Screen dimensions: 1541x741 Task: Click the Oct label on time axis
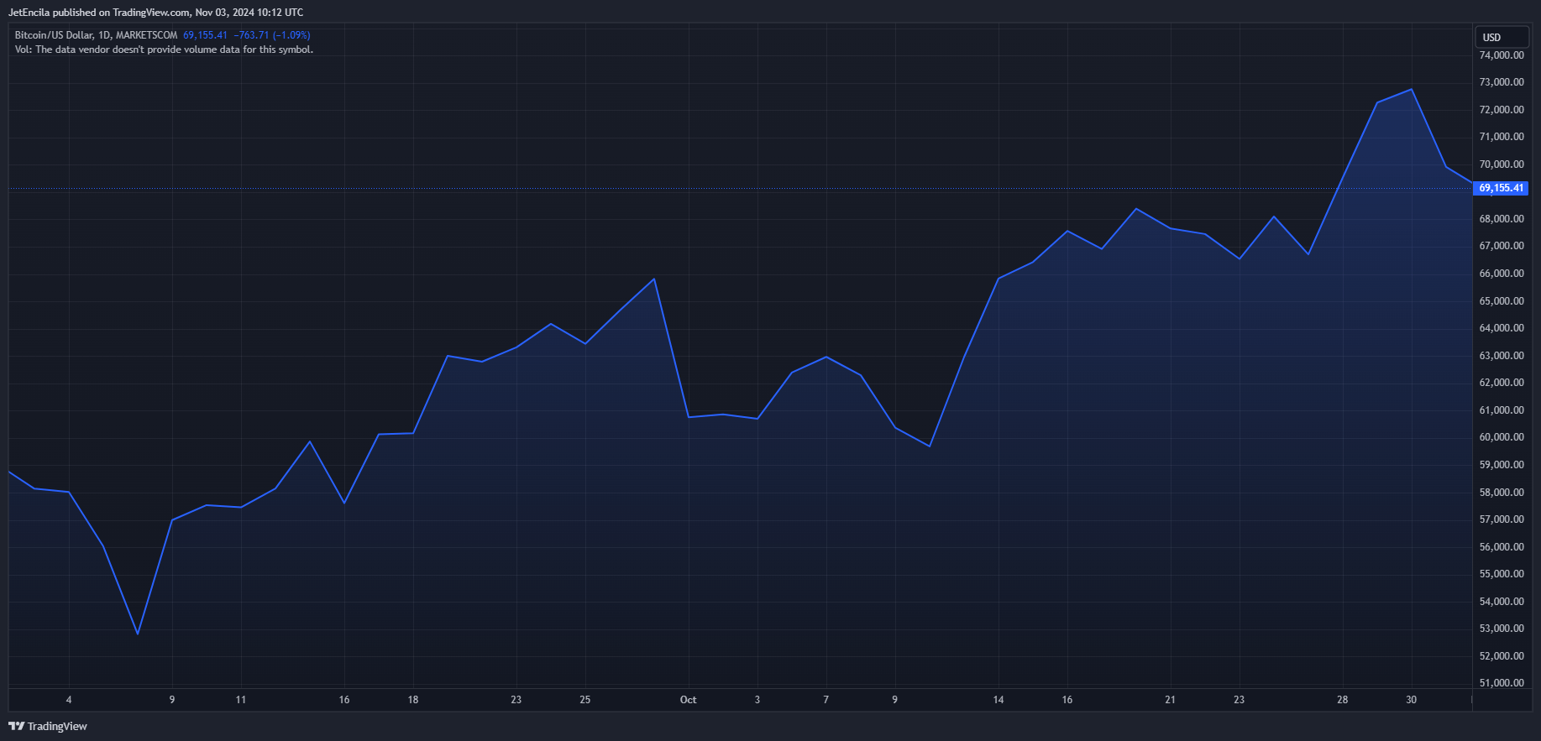point(688,700)
